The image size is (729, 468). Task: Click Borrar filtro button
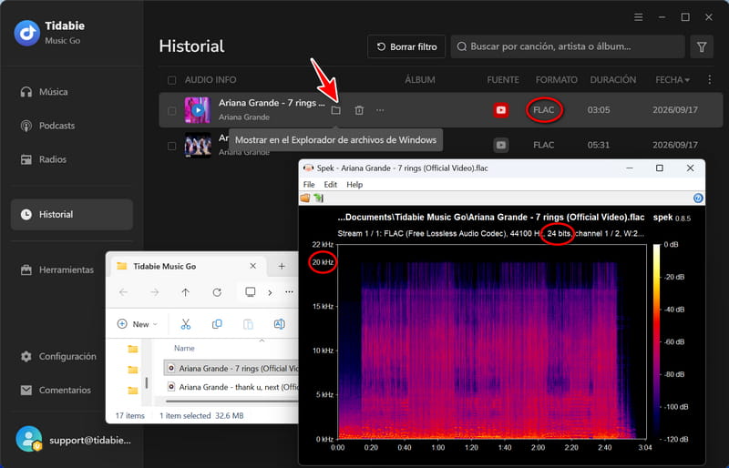pyautogui.click(x=406, y=46)
